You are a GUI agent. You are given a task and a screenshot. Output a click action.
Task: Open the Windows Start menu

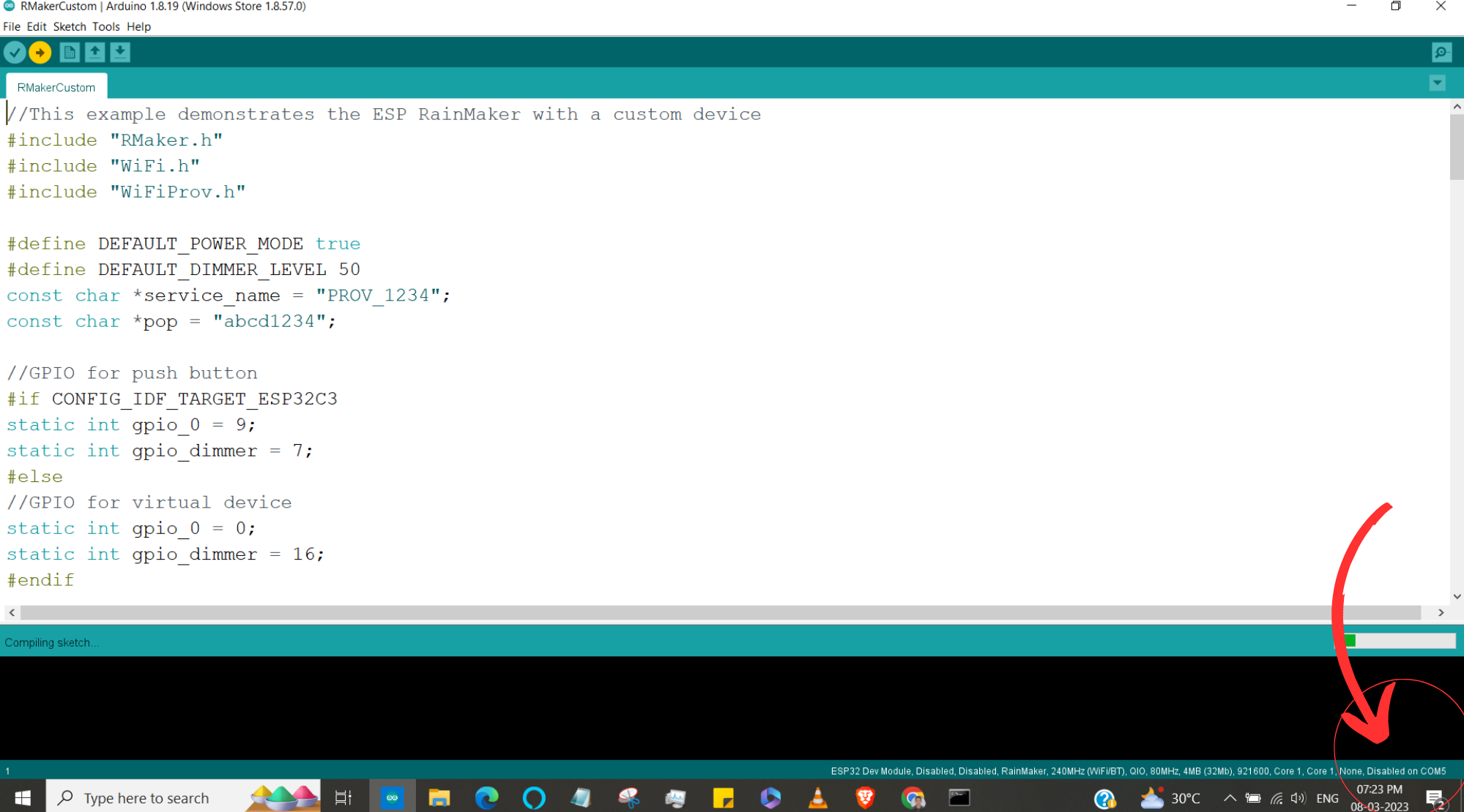tap(23, 797)
